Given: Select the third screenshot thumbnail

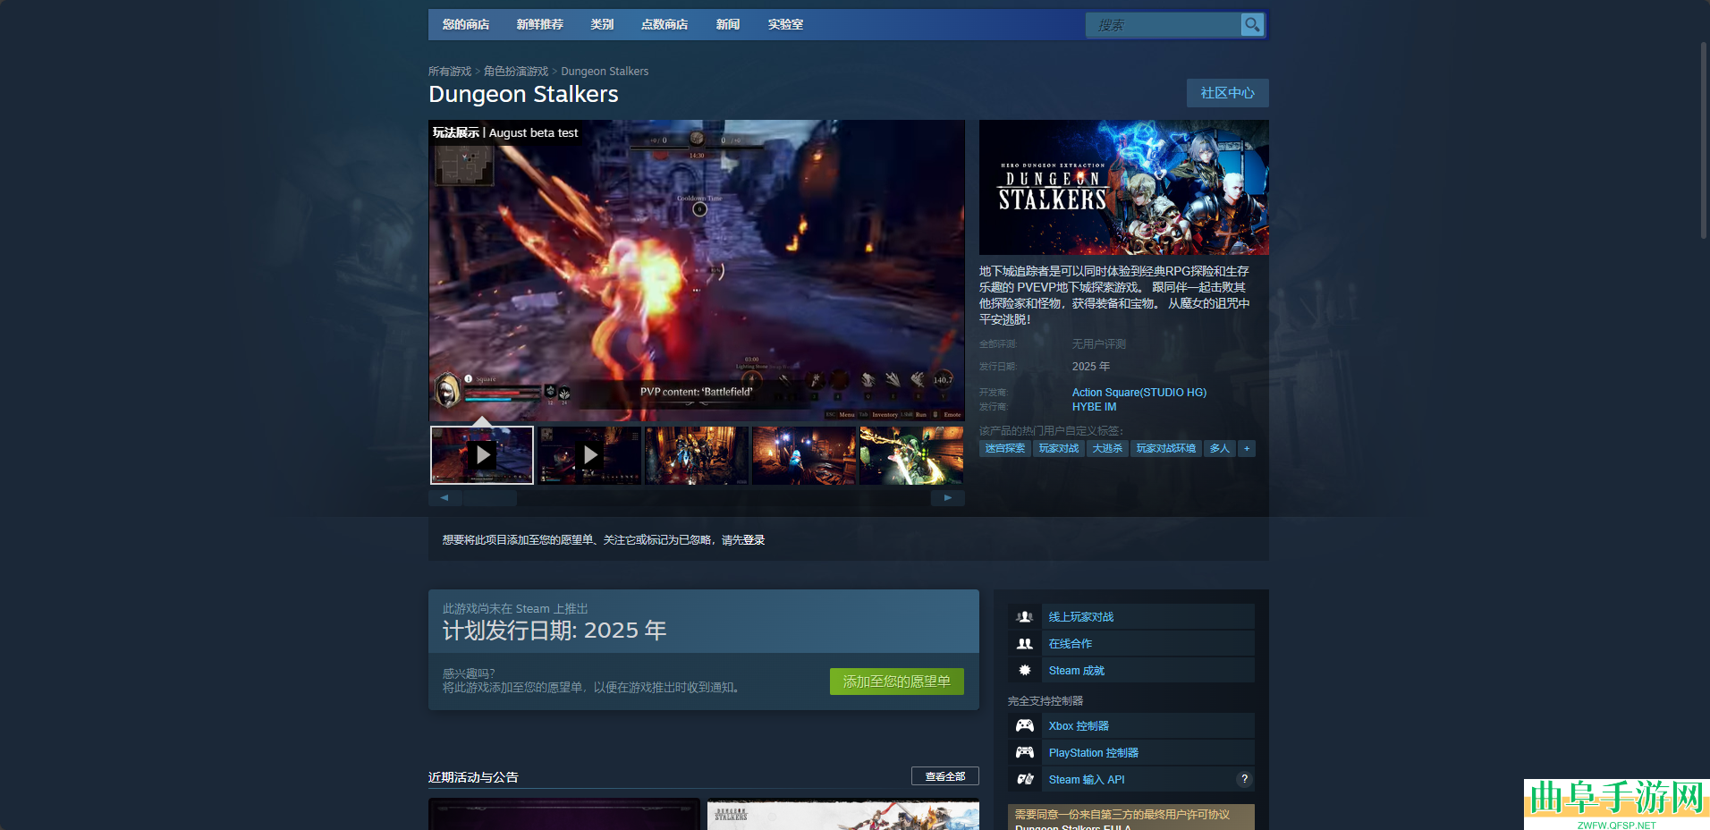Looking at the screenshot, I should point(697,455).
